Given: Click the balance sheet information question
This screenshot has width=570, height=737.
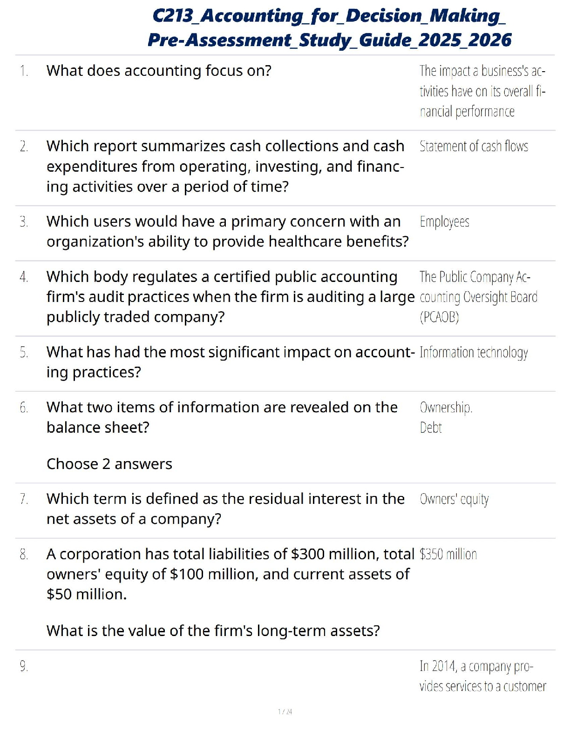Looking at the screenshot, I should (222, 417).
